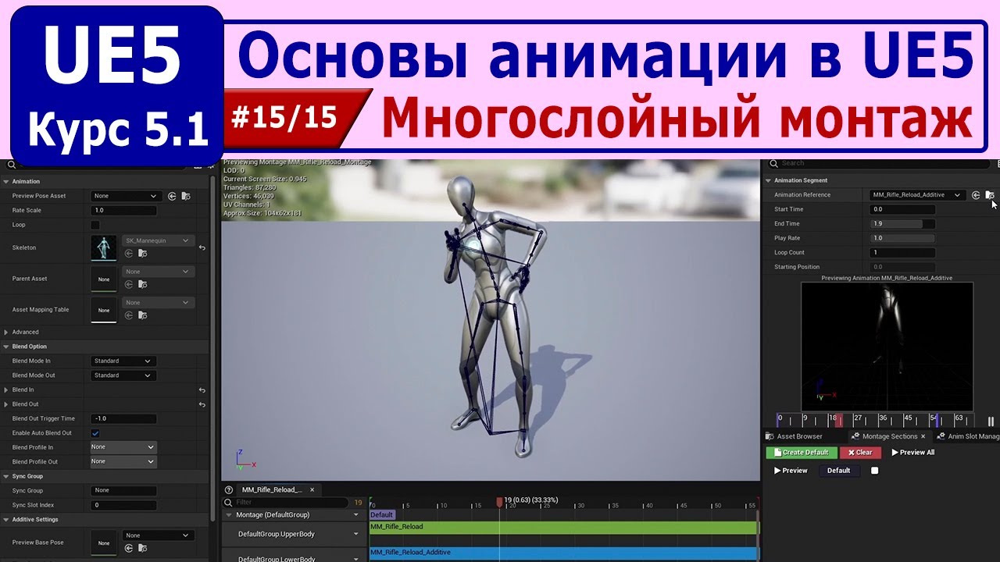Image resolution: width=1000 pixels, height=562 pixels.
Task: Reset Skeleton property to default
Action: (x=202, y=247)
